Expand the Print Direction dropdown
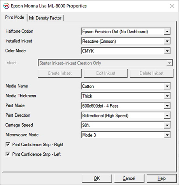 (126, 115)
